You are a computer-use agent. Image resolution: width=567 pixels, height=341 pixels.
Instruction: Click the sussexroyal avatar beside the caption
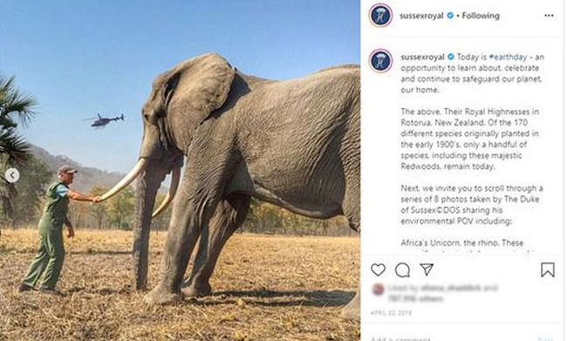pos(381,60)
